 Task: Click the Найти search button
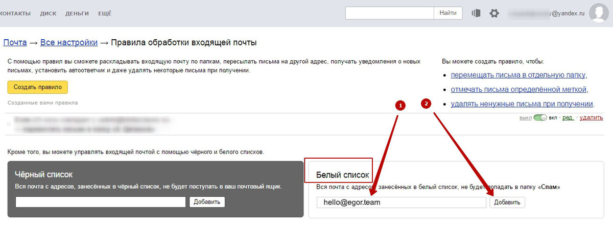point(448,13)
